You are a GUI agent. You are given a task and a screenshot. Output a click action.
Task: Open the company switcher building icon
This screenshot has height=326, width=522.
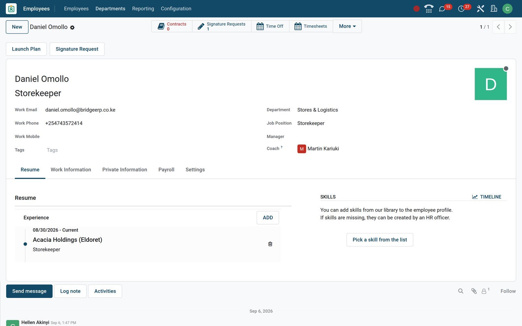494,9
